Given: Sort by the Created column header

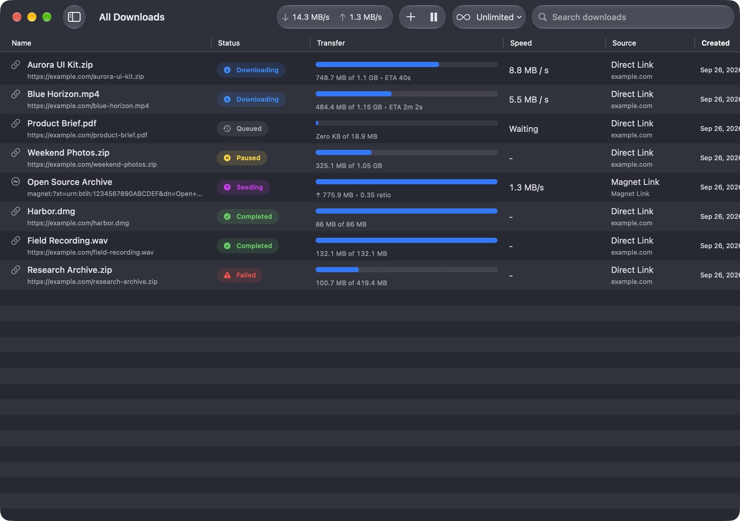Looking at the screenshot, I should (x=715, y=43).
